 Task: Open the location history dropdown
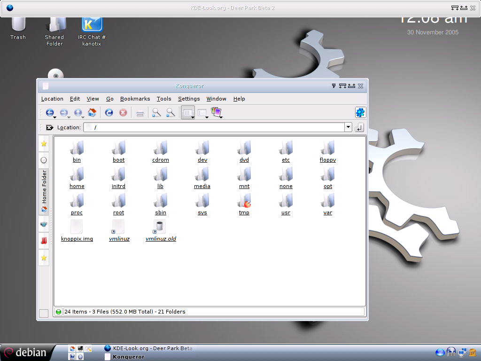(348, 127)
